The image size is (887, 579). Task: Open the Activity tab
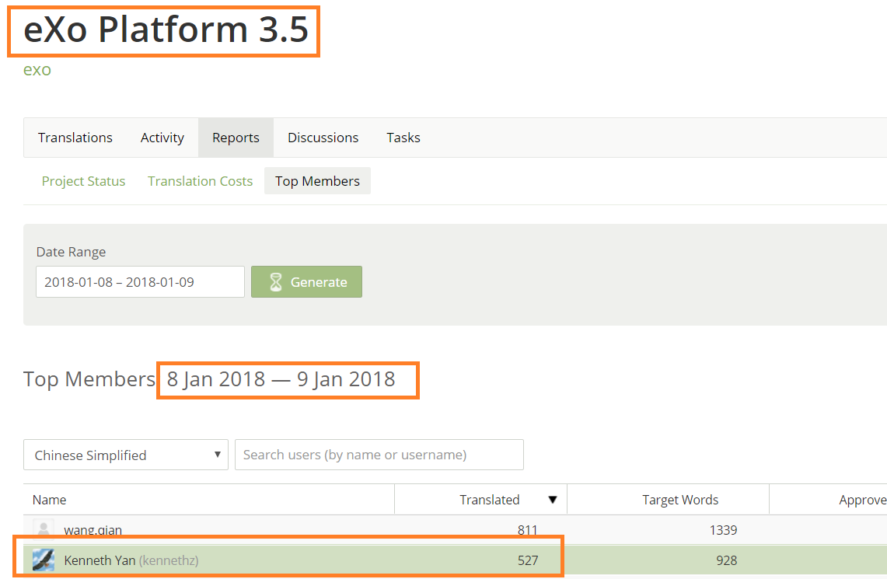(162, 138)
